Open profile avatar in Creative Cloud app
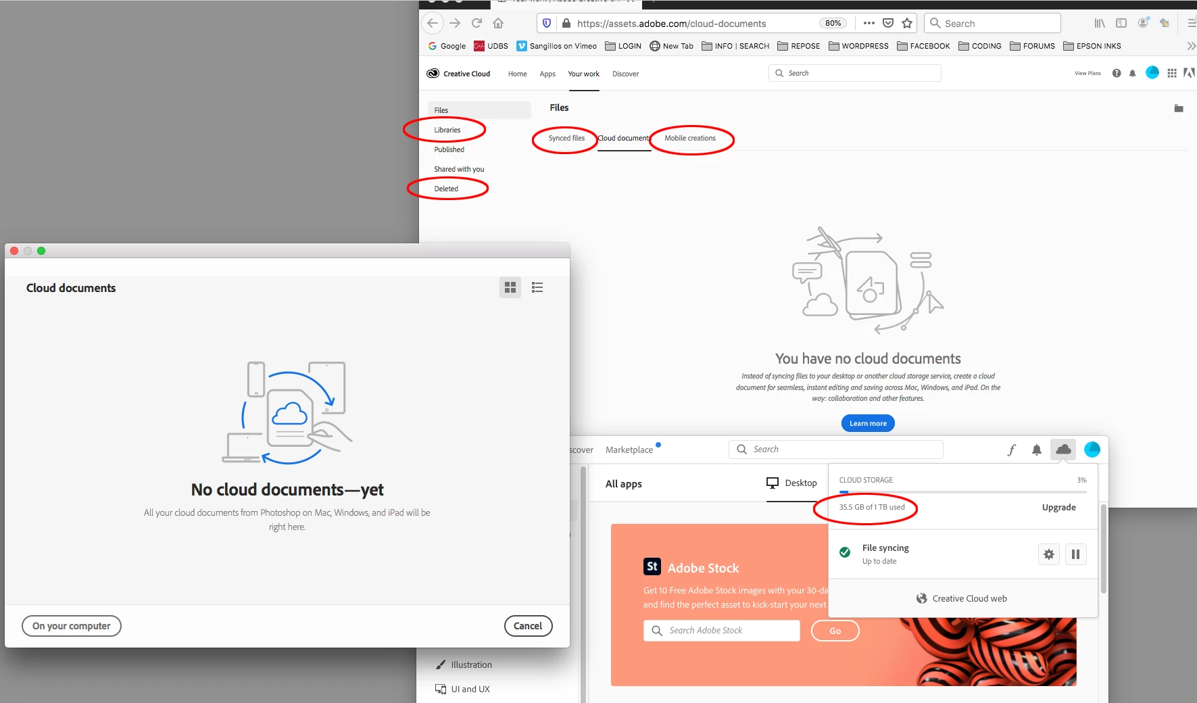This screenshot has height=703, width=1197. click(x=1092, y=449)
